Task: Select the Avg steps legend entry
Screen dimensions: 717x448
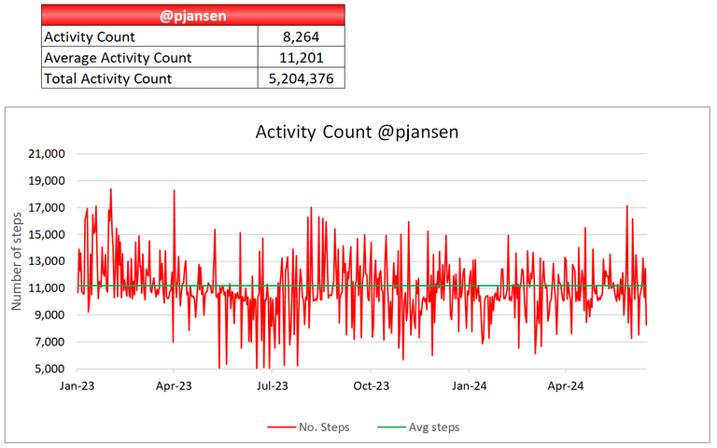Action: [418, 427]
